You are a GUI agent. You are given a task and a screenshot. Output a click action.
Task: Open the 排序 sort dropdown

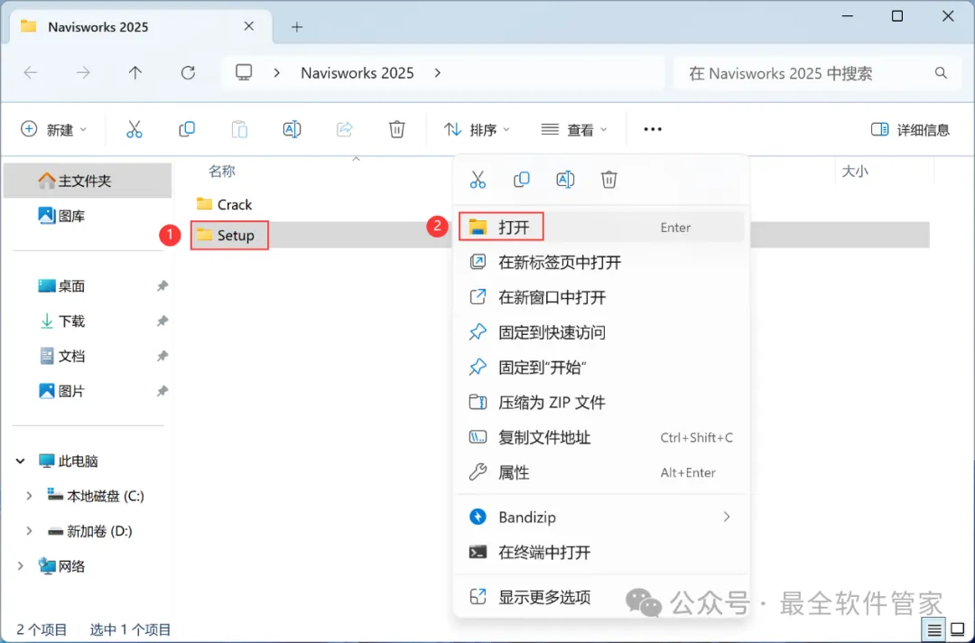477,129
